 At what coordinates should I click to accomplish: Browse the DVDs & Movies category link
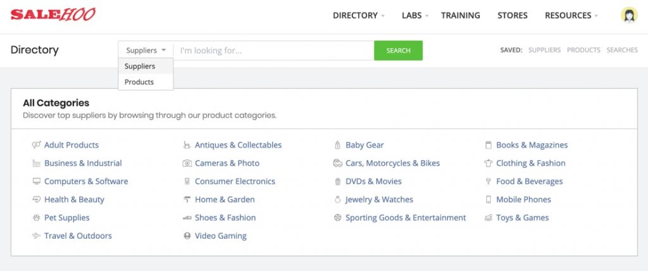pos(373,181)
